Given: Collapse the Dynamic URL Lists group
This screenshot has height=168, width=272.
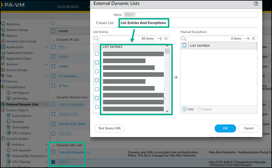Looking at the screenshot, I should point(53,145).
